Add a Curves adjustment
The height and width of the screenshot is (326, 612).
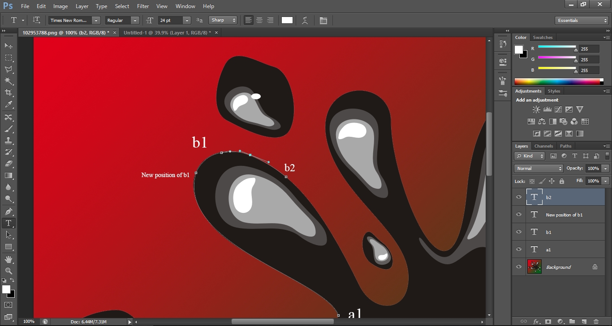pyautogui.click(x=558, y=109)
